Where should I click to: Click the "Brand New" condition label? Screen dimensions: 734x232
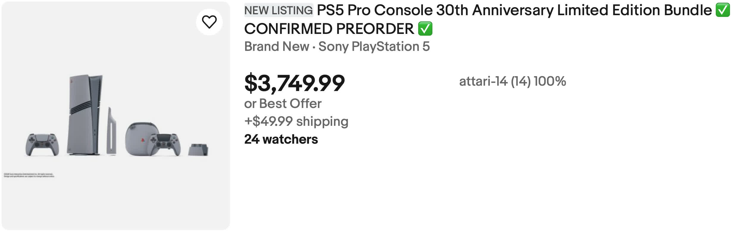point(277,46)
